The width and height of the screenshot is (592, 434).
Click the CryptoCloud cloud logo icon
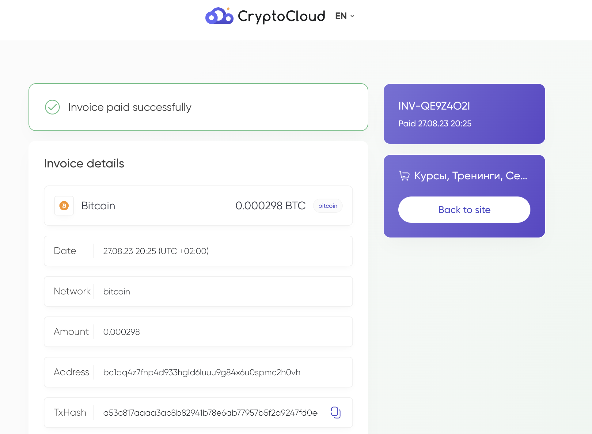click(x=219, y=16)
